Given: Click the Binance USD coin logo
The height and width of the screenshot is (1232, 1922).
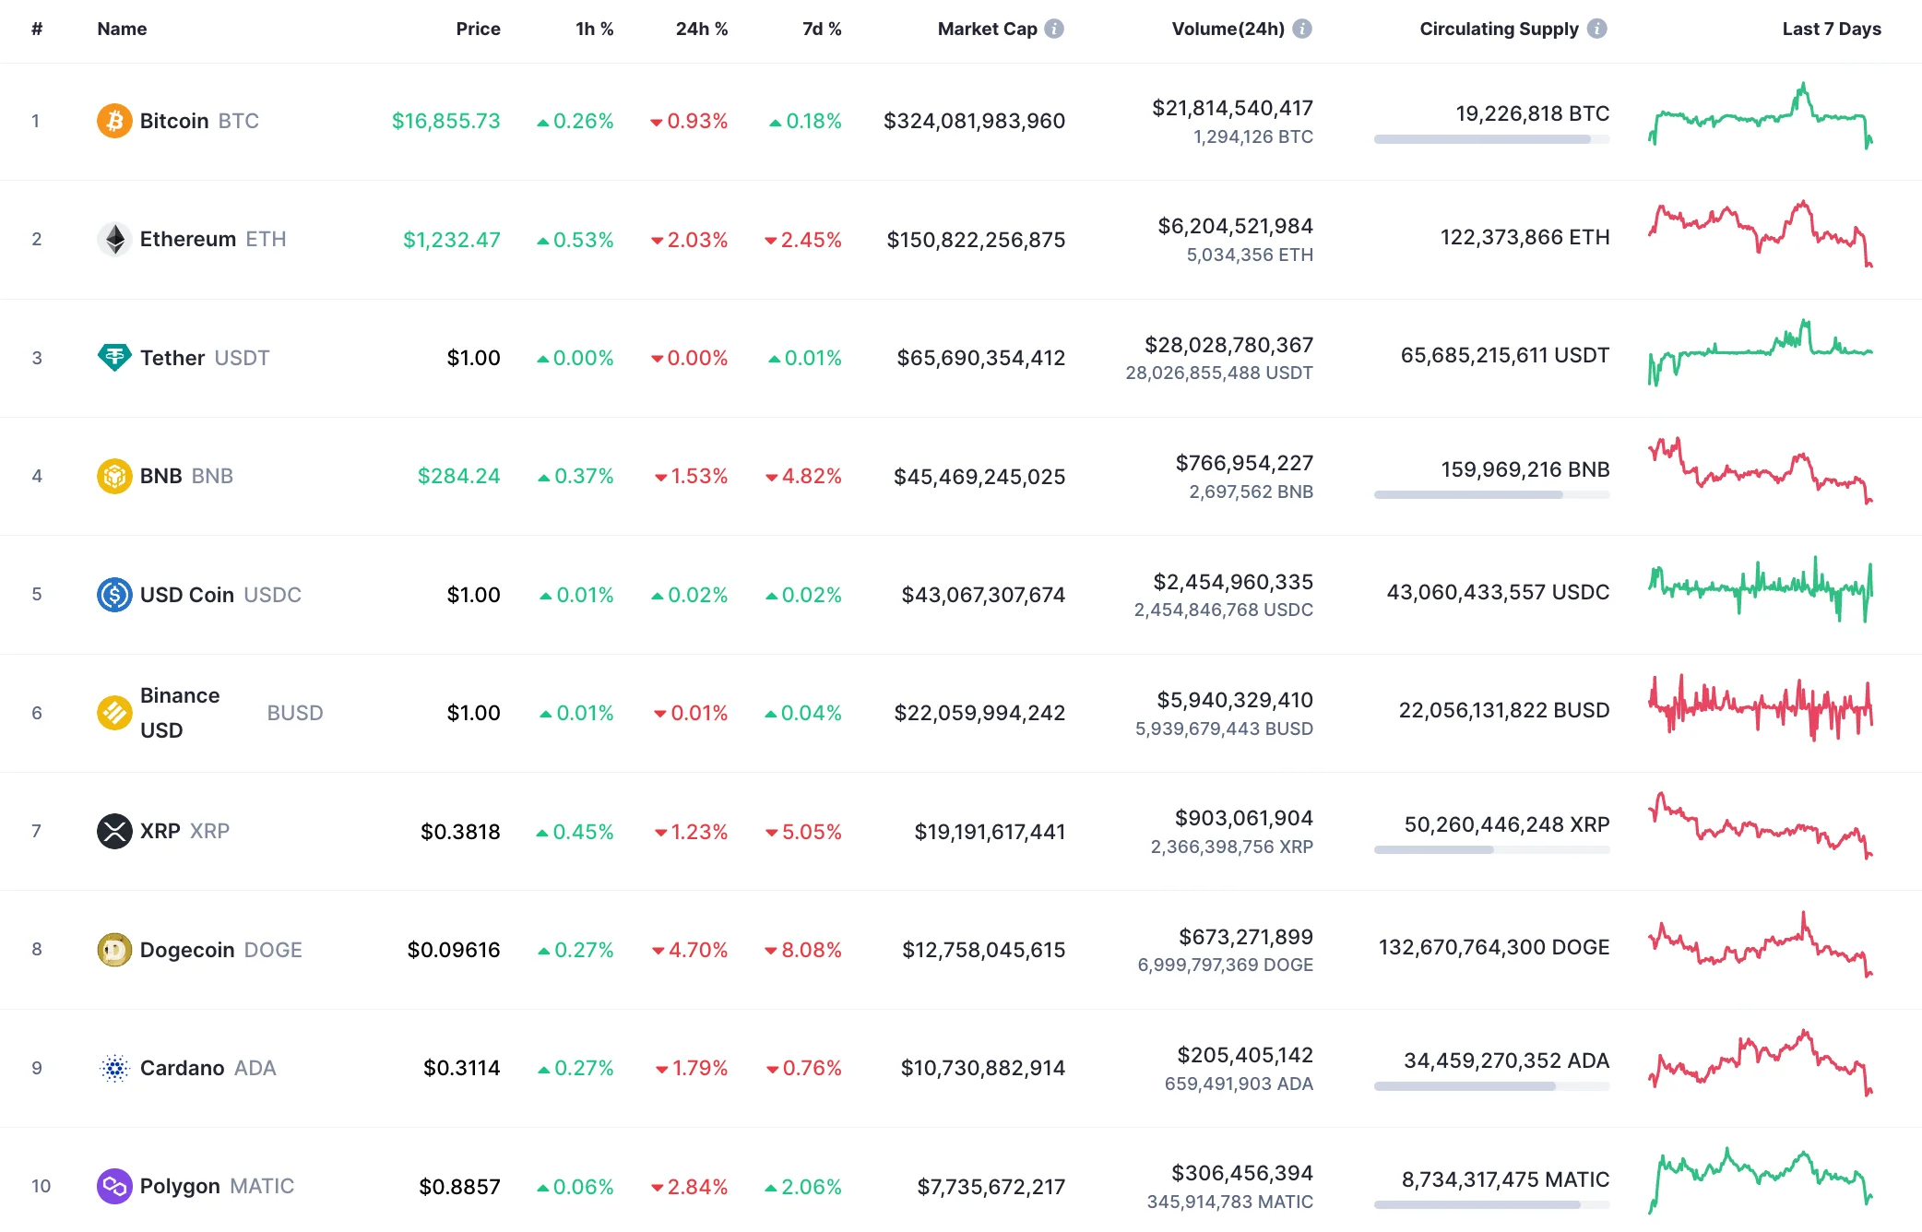Looking at the screenshot, I should (114, 712).
